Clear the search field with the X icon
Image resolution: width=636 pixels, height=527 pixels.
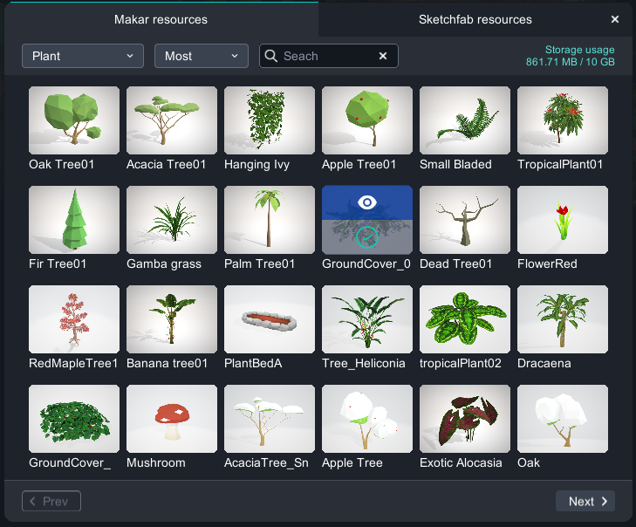(x=382, y=56)
